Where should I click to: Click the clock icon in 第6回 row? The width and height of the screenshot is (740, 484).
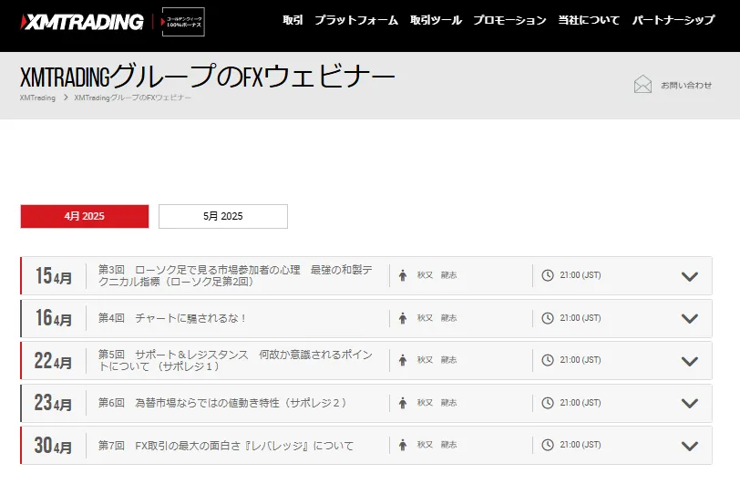point(548,403)
